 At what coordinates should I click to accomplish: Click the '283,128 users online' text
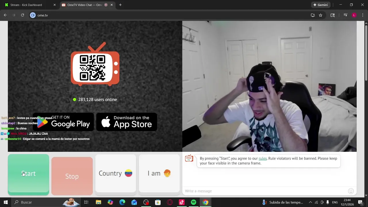[x=97, y=99]
